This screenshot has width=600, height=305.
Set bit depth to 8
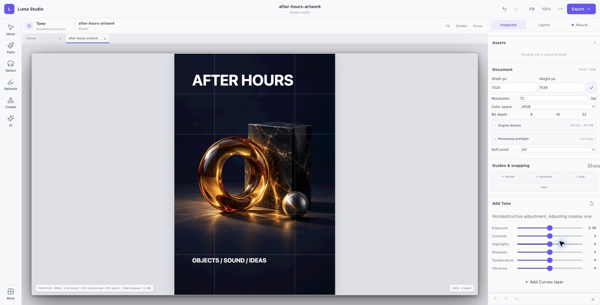click(x=532, y=114)
